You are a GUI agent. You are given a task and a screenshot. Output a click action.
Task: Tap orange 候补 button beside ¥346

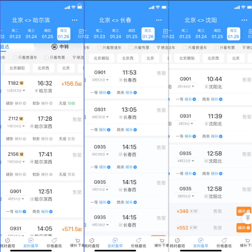(x=244, y=211)
